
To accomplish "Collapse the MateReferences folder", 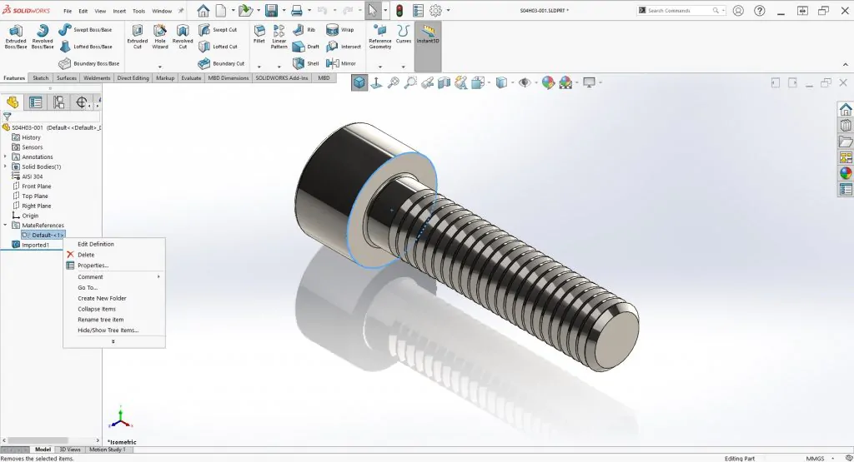I will pos(6,225).
